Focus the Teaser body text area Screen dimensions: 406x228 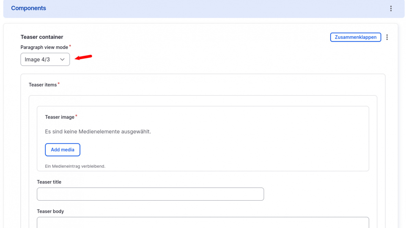203,223
